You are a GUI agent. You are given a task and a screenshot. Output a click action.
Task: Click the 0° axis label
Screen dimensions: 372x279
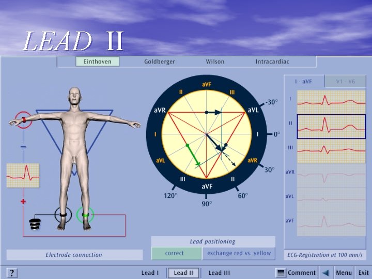[x=276, y=134]
